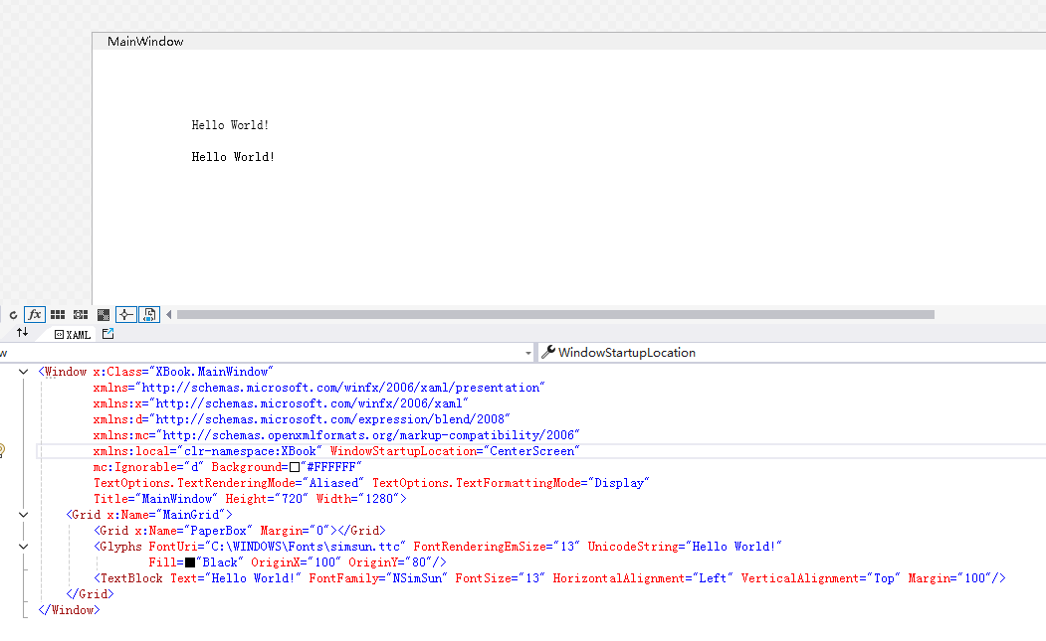Click the "PaperBox" name value

coord(218,531)
